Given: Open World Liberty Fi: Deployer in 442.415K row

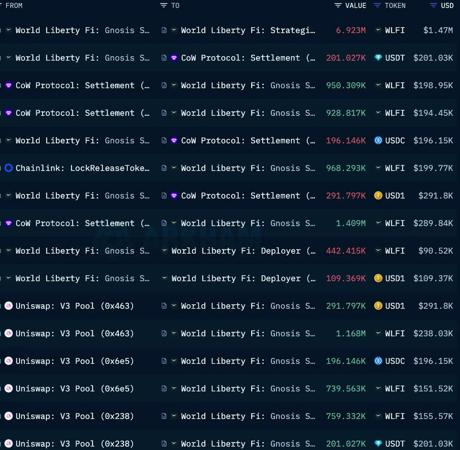Looking at the screenshot, I should (243, 251).
